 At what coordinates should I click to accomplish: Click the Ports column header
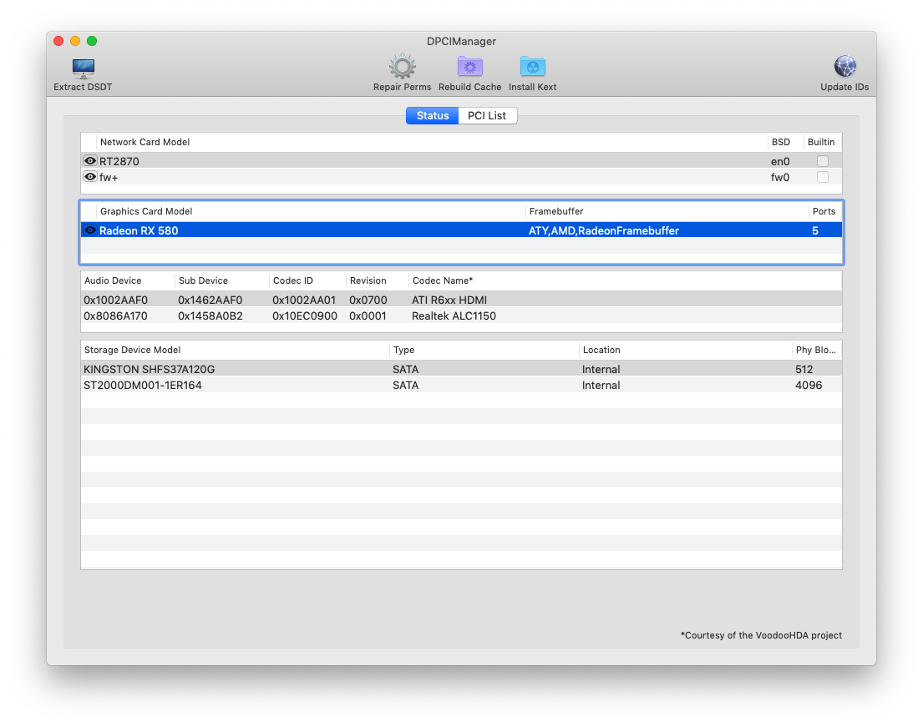(824, 211)
